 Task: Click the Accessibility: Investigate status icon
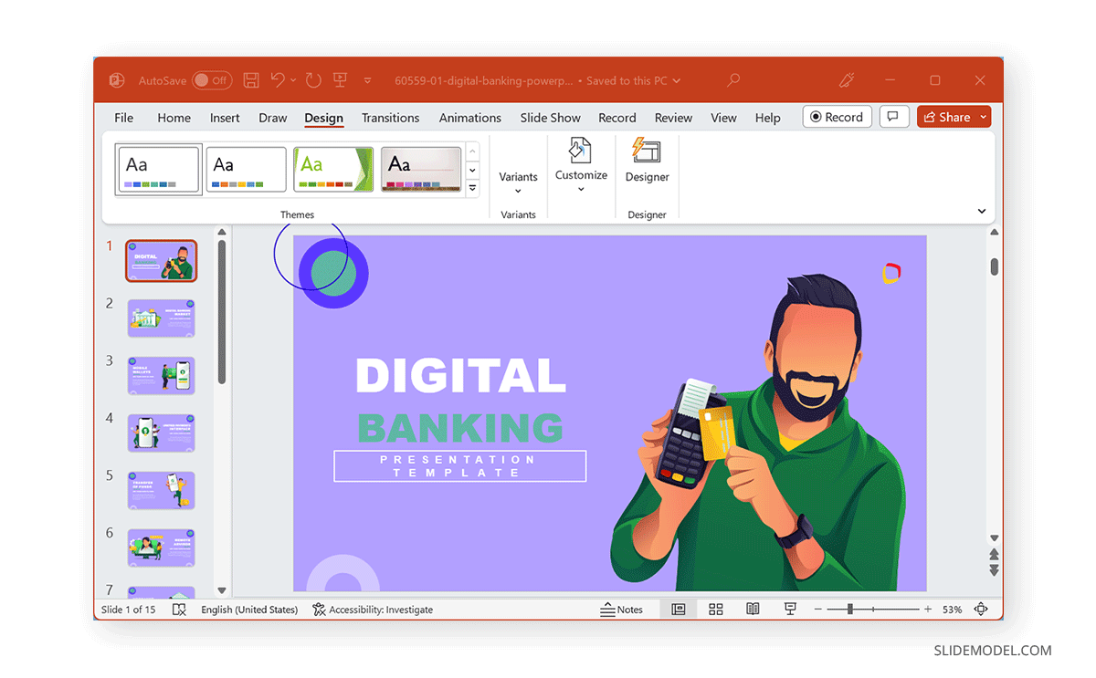(x=373, y=609)
